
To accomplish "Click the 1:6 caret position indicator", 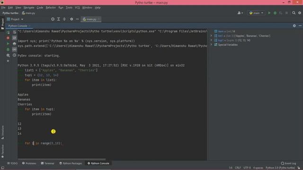I will point(231,168).
